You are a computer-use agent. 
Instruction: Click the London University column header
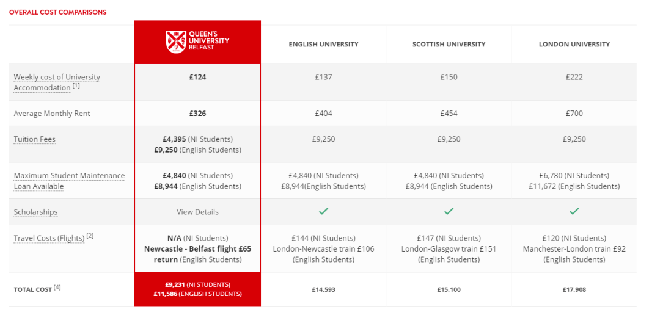(574, 44)
